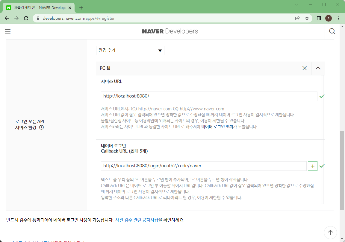Click the NAVER Developers logo

coord(170,31)
